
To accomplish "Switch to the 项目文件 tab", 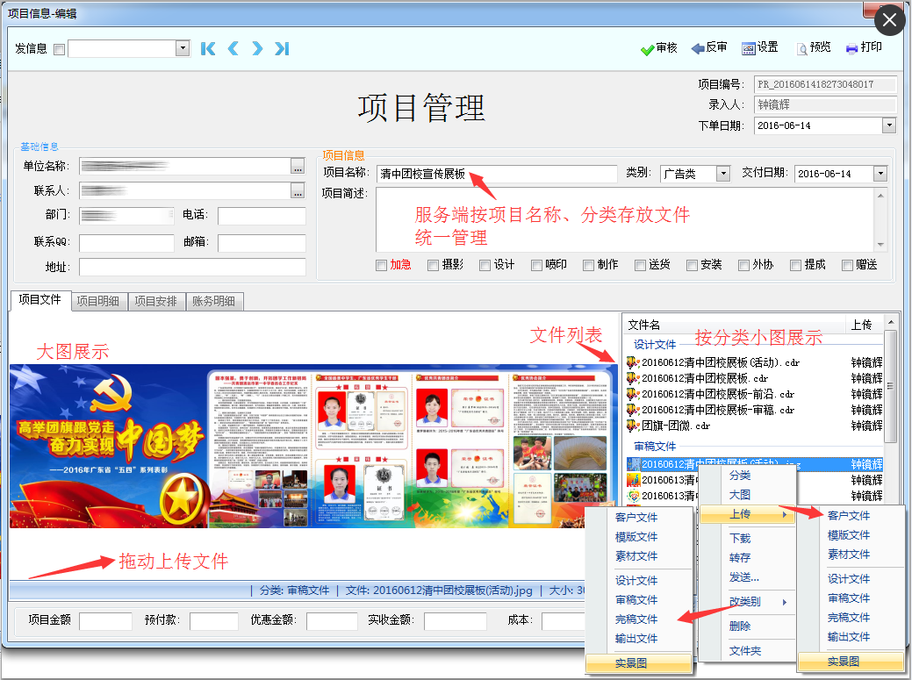I will [40, 300].
